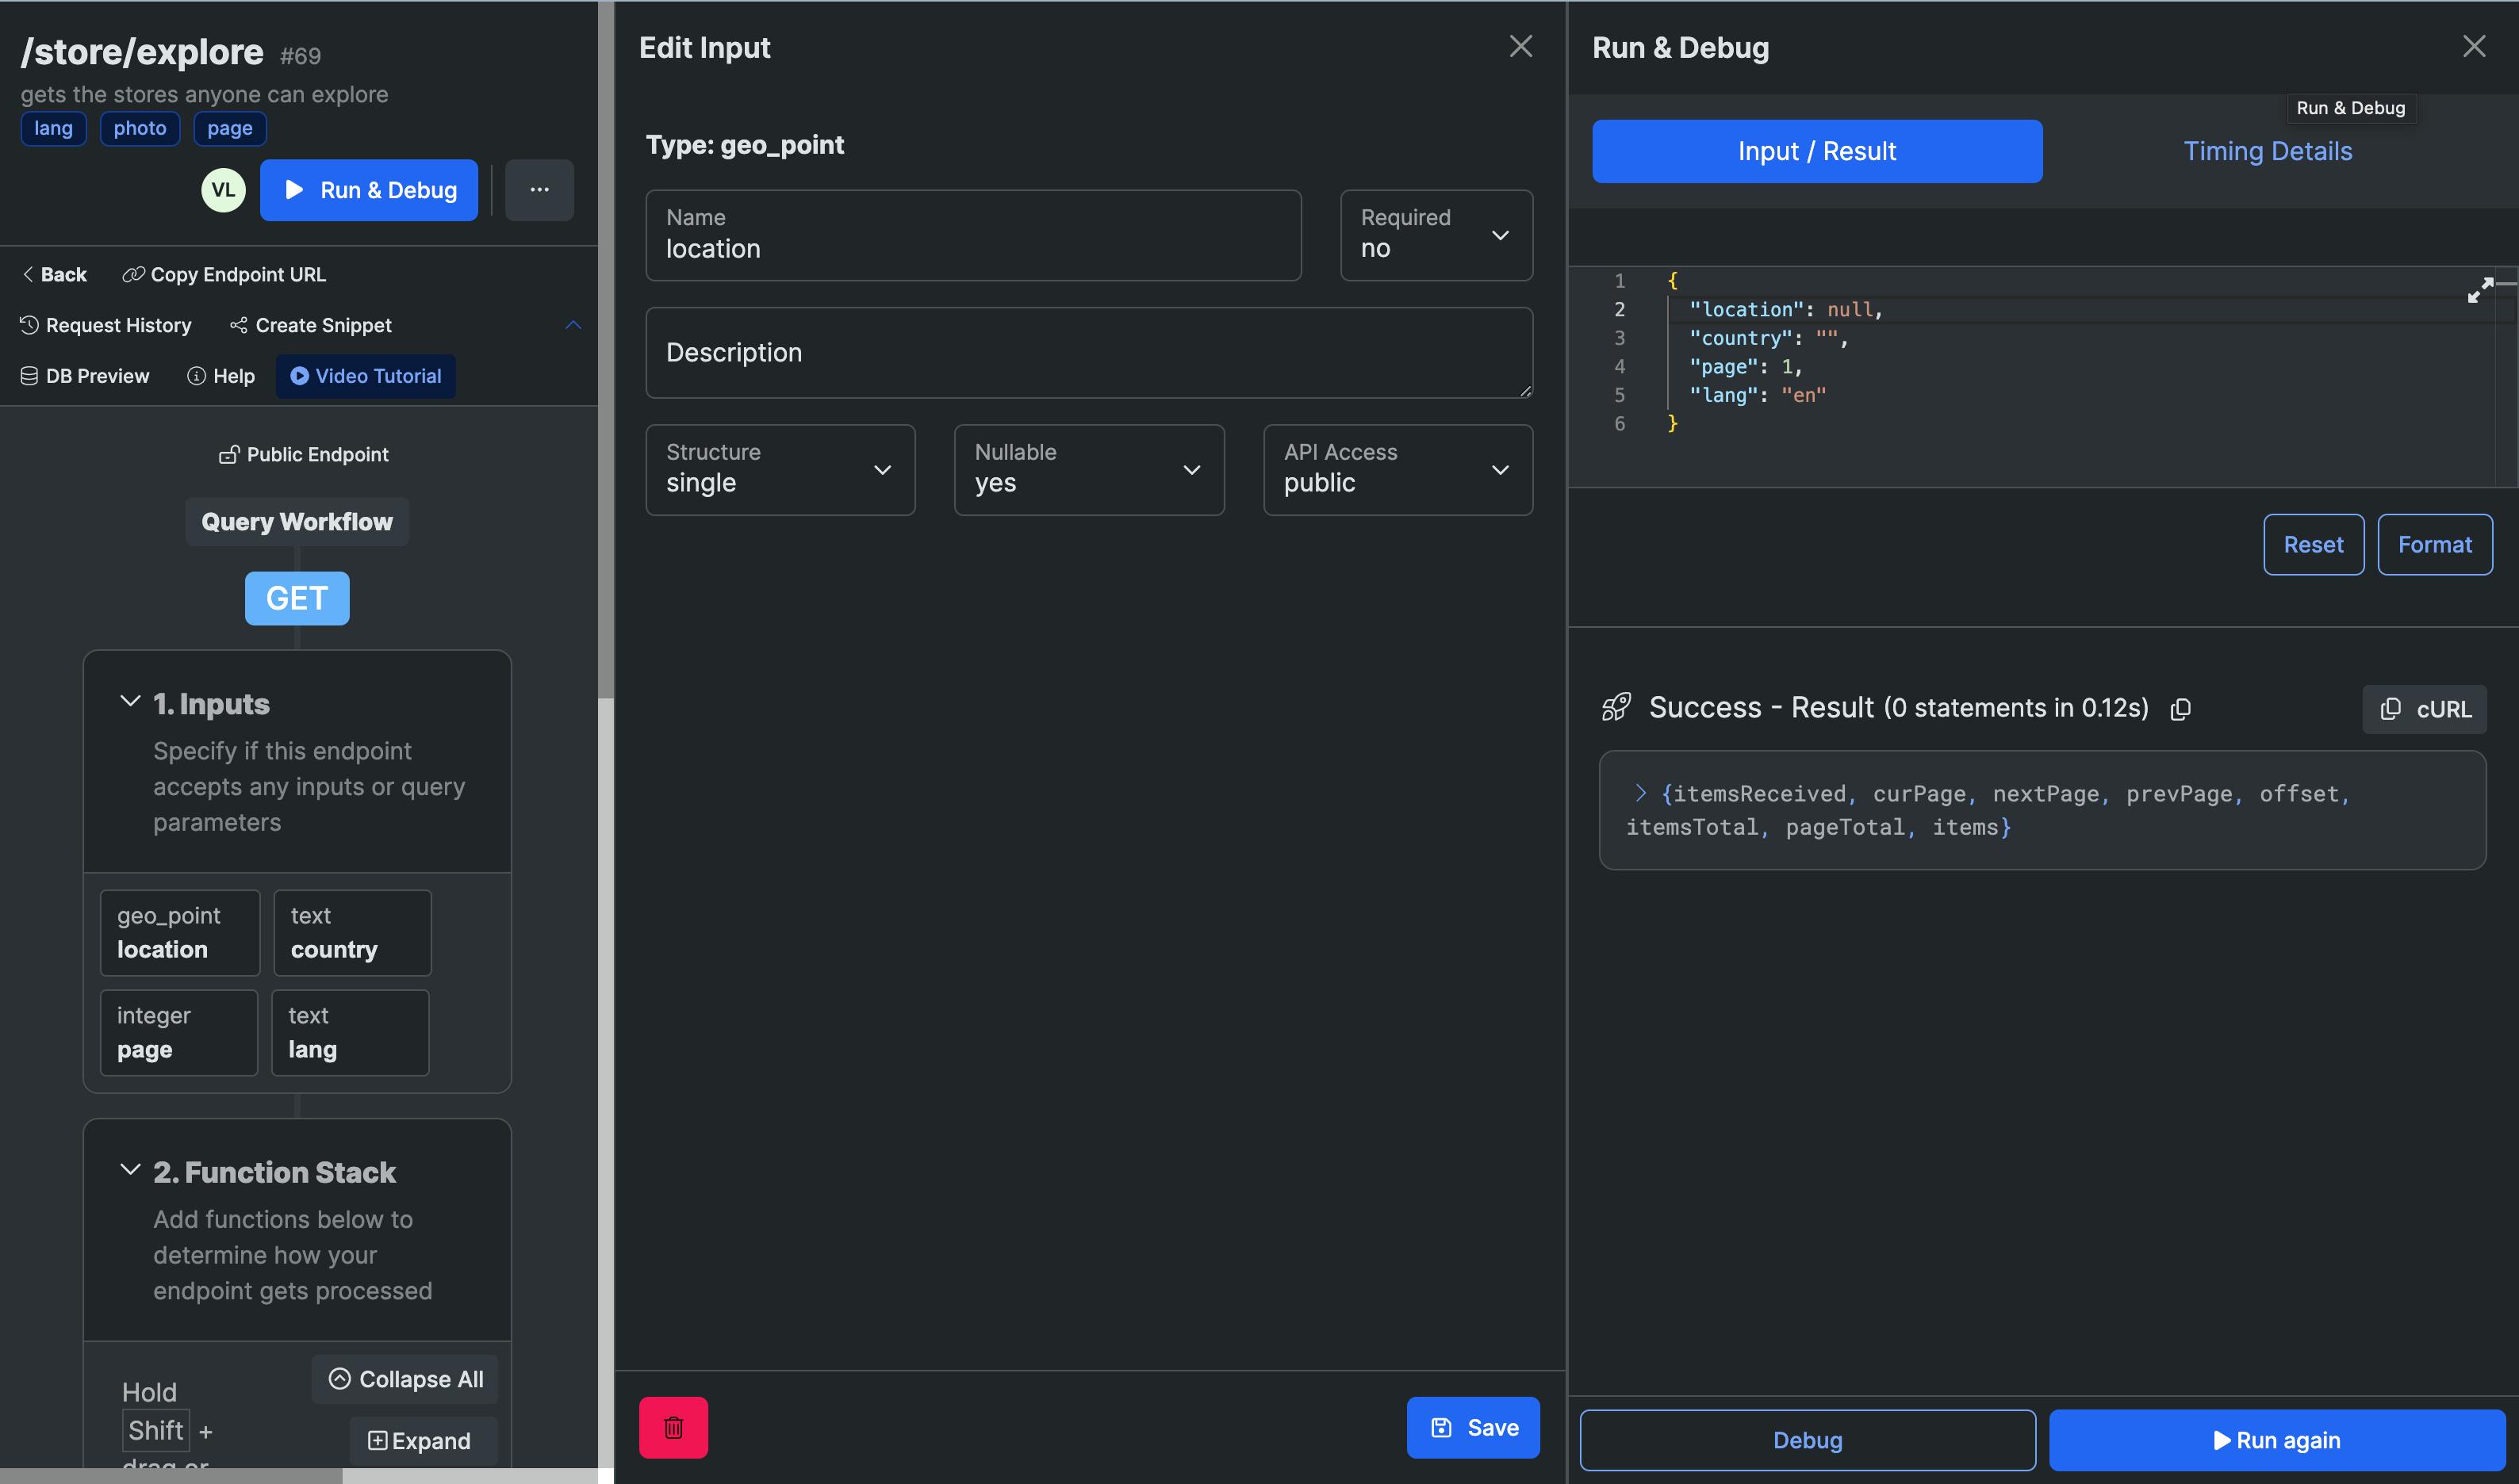Click the Description text area
The height and width of the screenshot is (1484, 2519).
[1090, 352]
